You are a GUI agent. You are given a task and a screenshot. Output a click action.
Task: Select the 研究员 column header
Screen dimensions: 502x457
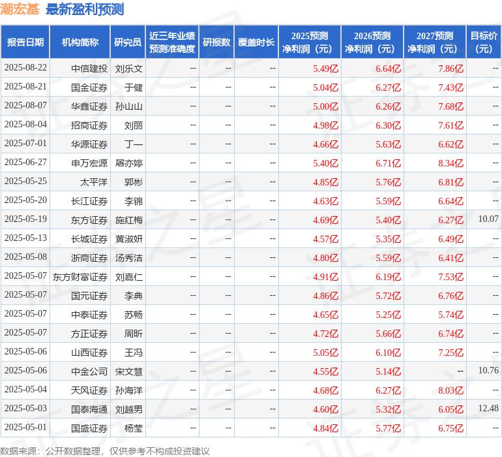pyautogui.click(x=128, y=42)
